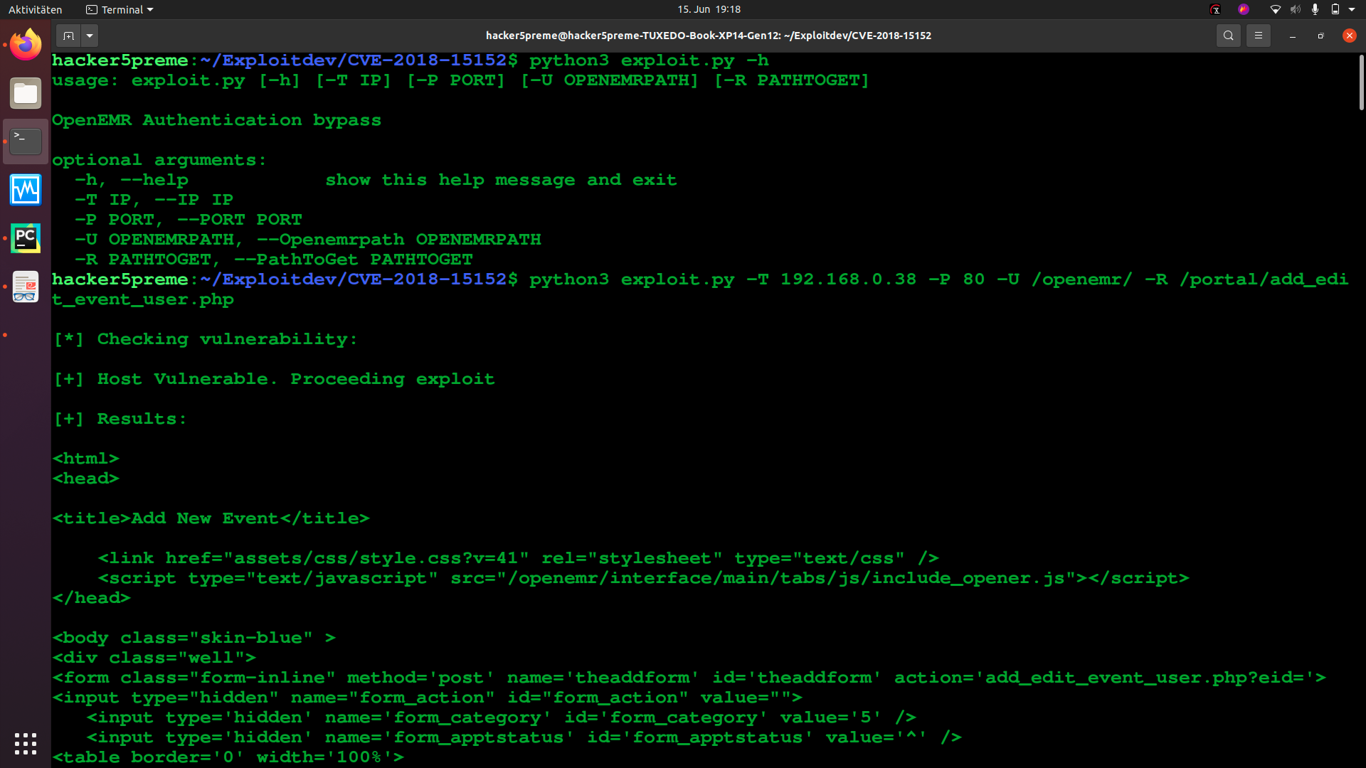This screenshot has height=768, width=1366.
Task: Click the '<html>' output line
Action: coord(85,459)
